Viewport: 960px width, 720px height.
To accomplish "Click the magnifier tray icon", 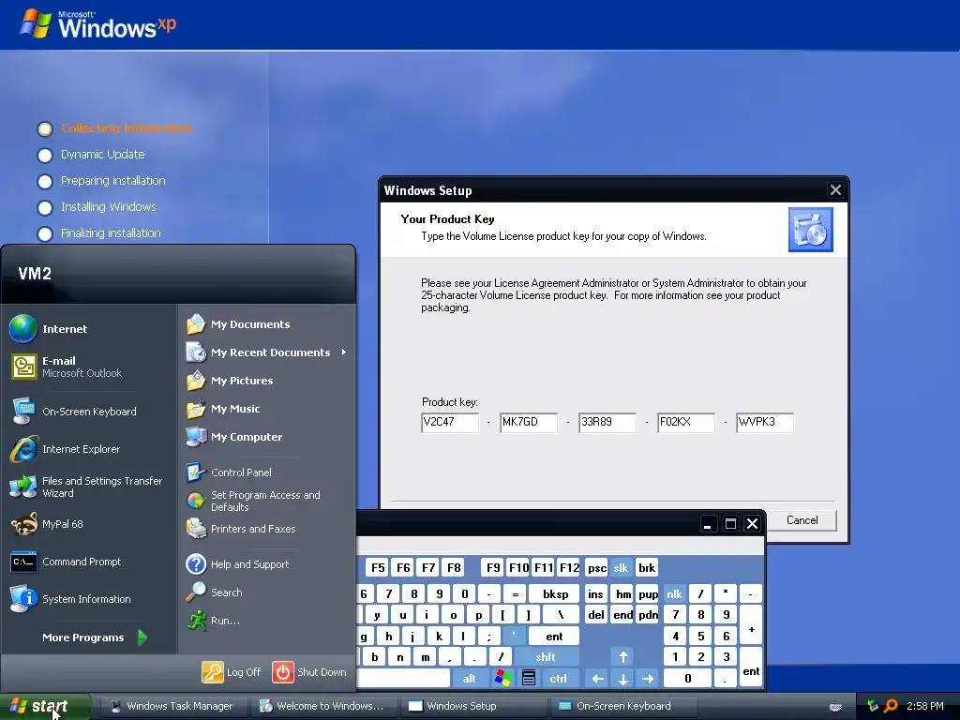I will pos(891,706).
